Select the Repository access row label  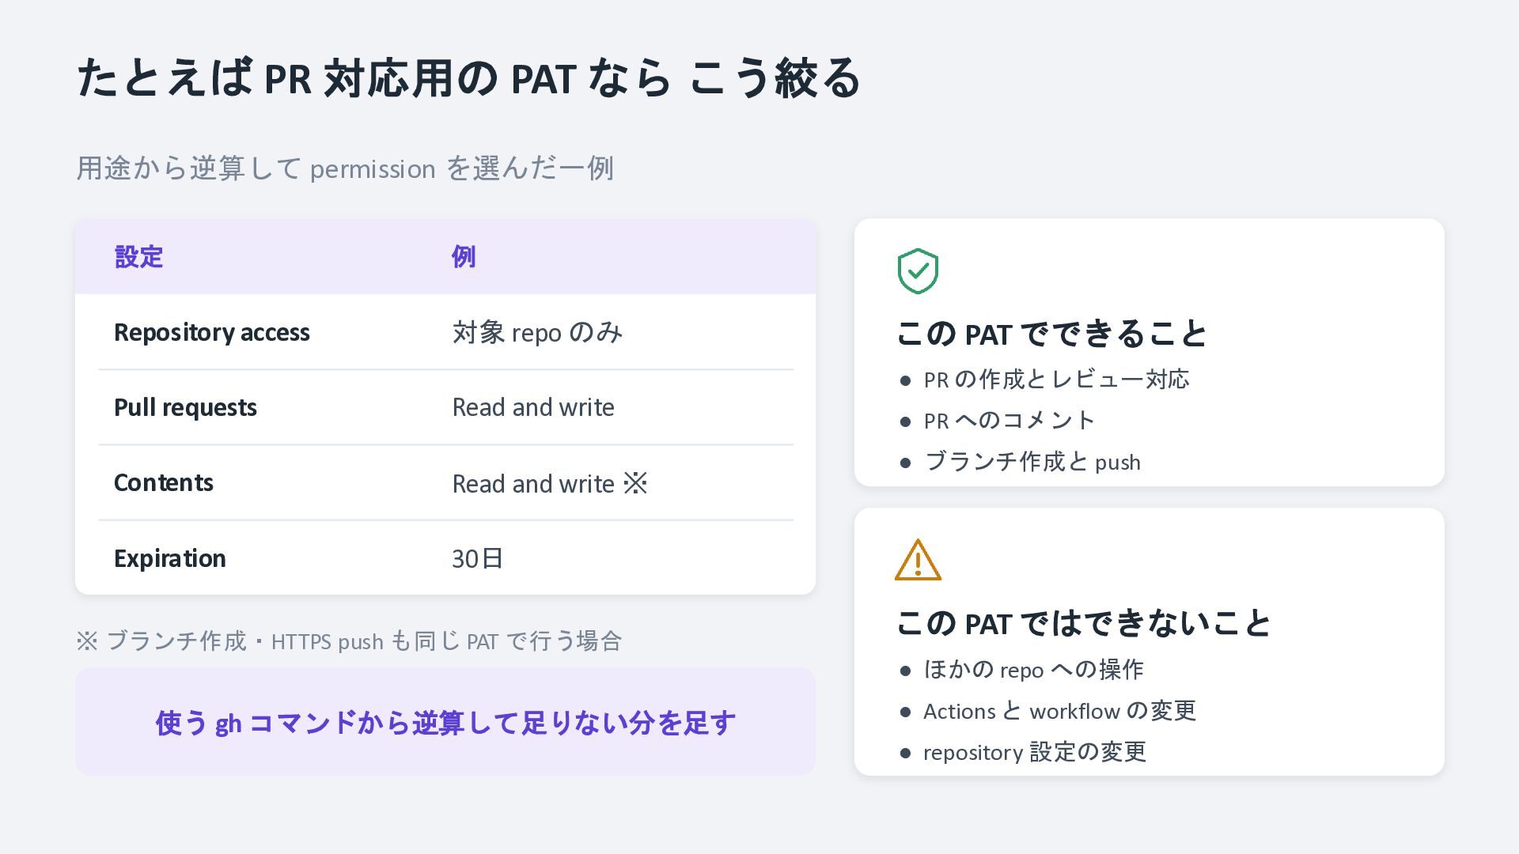(x=212, y=332)
